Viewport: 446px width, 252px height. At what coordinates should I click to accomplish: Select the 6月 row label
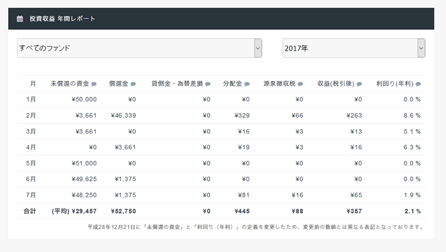tap(31, 179)
